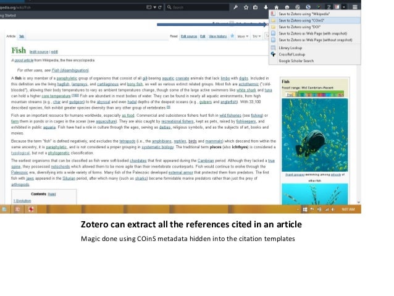Screen dimensions: 394x296
Task: Follow the recreational fishers link
Action: (177, 122)
